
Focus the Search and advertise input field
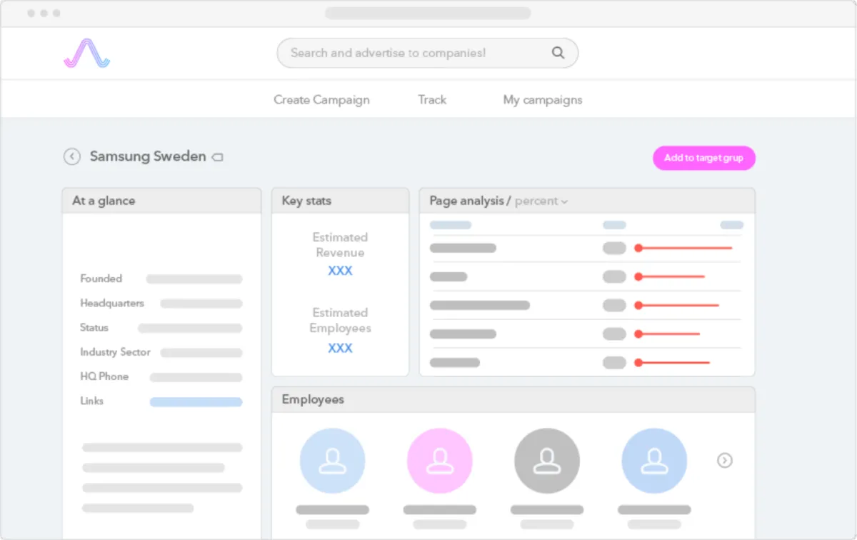(x=427, y=53)
